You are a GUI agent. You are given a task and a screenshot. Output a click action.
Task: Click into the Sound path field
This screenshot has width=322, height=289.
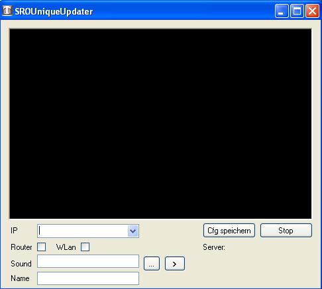(88, 261)
